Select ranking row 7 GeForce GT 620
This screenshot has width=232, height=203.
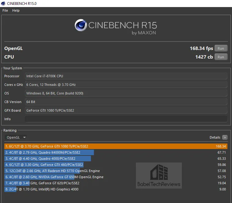click(116, 183)
